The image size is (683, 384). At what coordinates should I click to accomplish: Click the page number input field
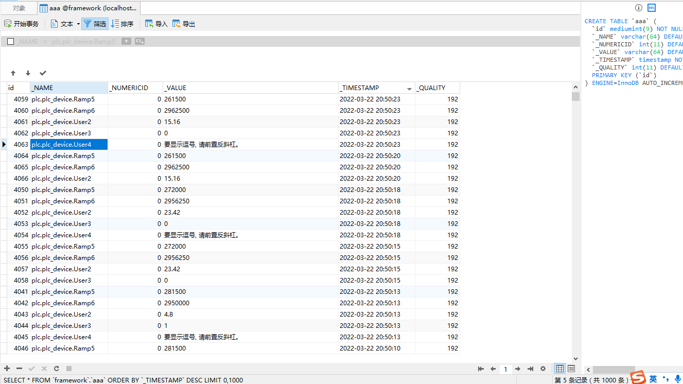[x=505, y=369]
